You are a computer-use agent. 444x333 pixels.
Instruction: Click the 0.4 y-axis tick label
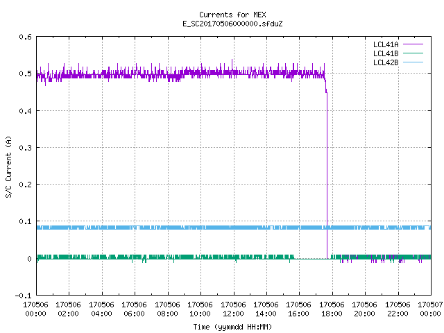(x=25, y=111)
